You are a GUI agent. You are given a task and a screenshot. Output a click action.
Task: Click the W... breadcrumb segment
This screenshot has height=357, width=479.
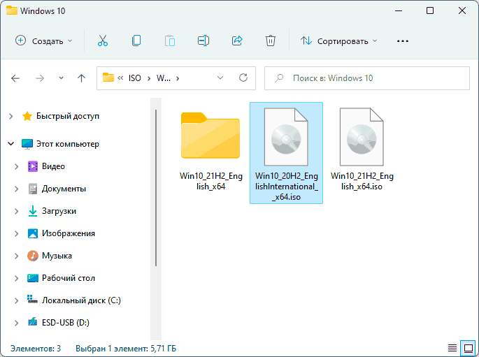[x=164, y=78]
